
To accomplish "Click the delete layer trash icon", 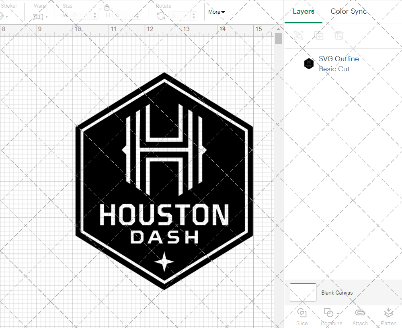I will 339,35.
